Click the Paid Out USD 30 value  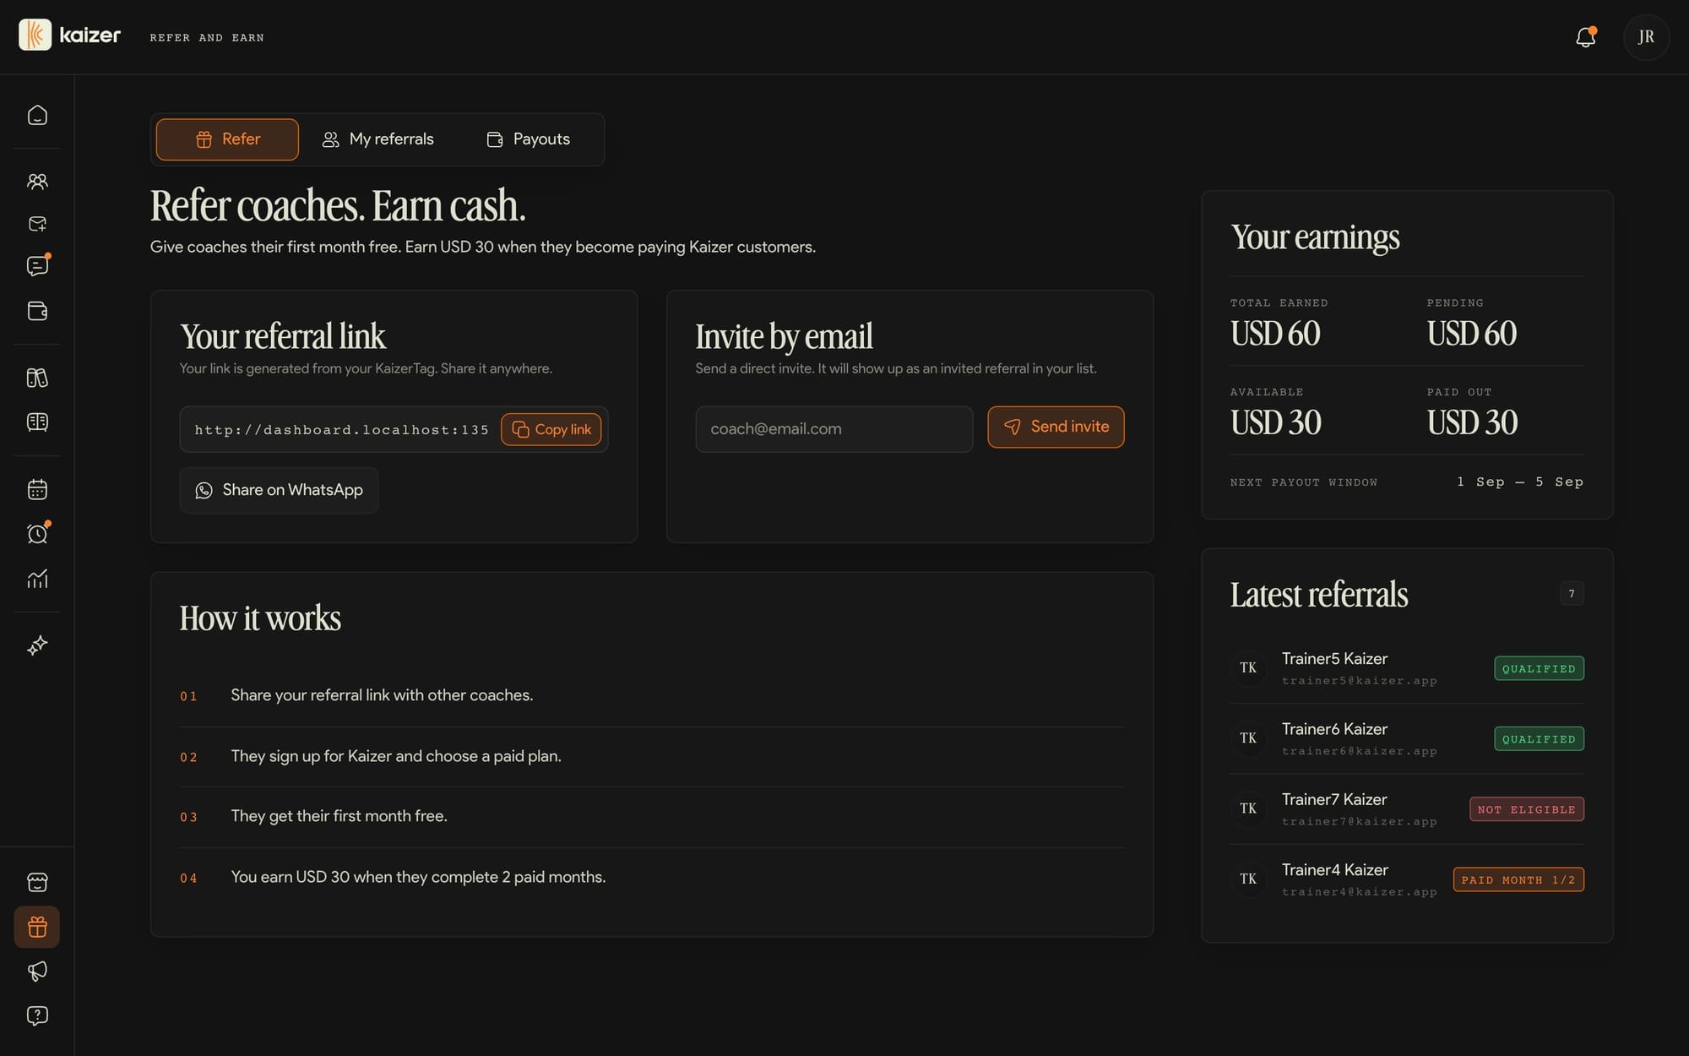1473,422
